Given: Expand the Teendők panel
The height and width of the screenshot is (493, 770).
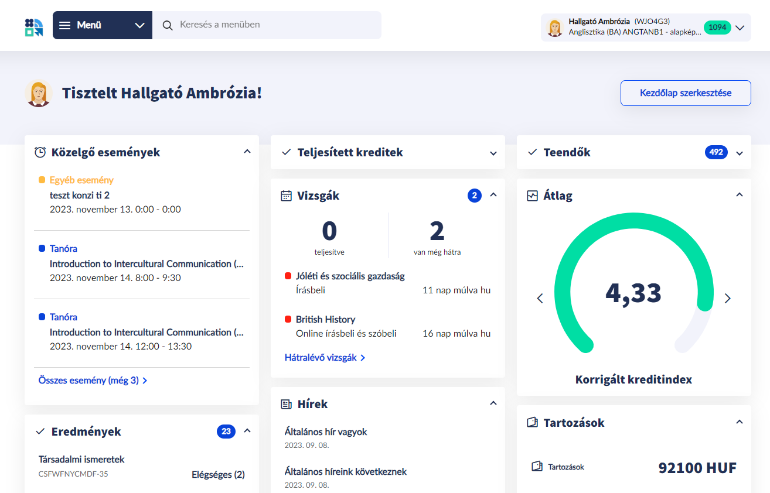Looking at the screenshot, I should (739, 153).
